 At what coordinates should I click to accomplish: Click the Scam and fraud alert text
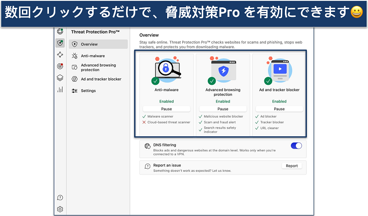[x=220, y=122]
